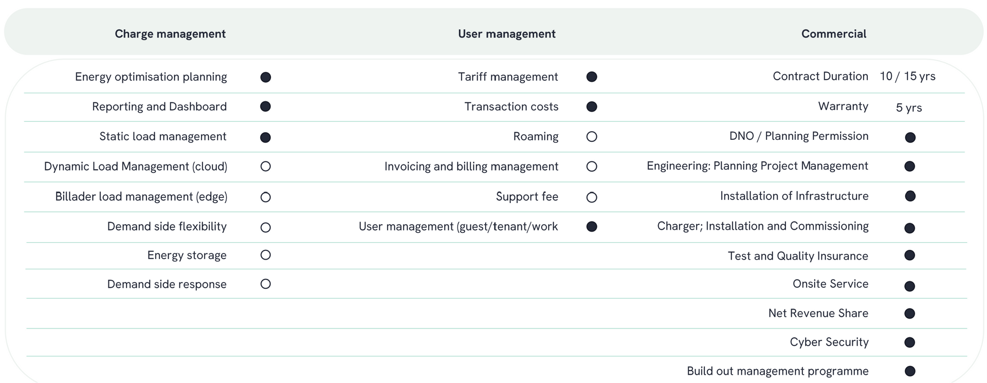Image resolution: width=987 pixels, height=383 pixels.
Task: Click the filled dot for Energy optimisation planning
Action: (x=266, y=77)
